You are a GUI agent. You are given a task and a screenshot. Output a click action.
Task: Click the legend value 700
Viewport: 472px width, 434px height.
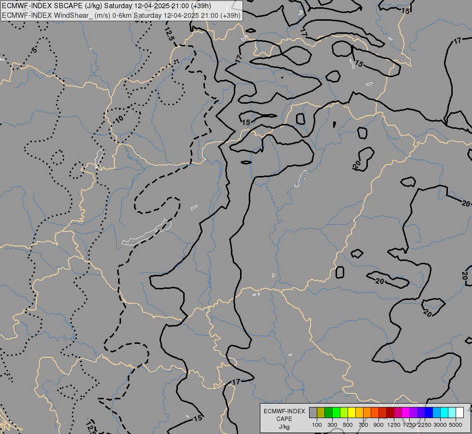[x=364, y=425]
